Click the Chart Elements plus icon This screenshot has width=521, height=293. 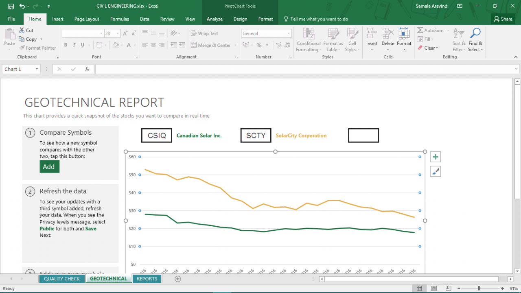coord(436,157)
